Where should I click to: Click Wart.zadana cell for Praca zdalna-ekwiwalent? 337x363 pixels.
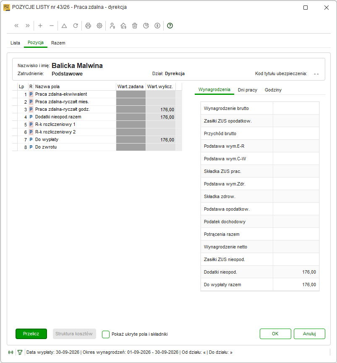click(131, 94)
